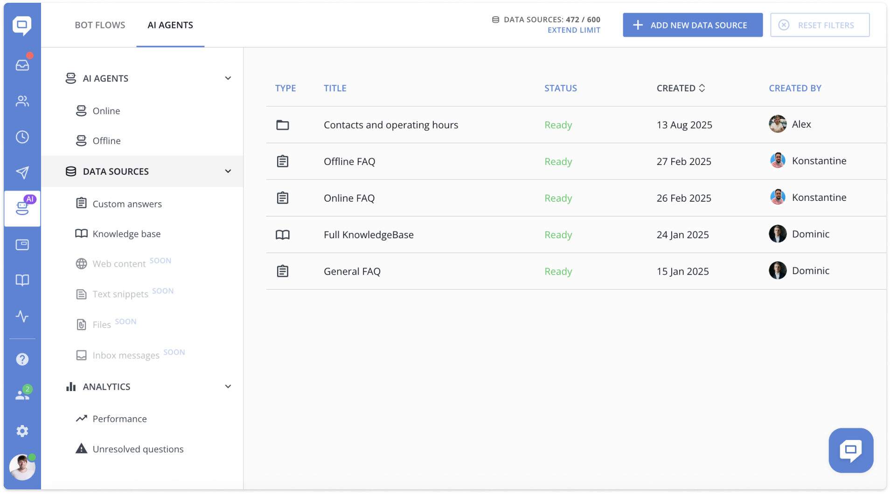
Task: Click the database icon beside DATA SOURCES count
Action: tap(495, 20)
